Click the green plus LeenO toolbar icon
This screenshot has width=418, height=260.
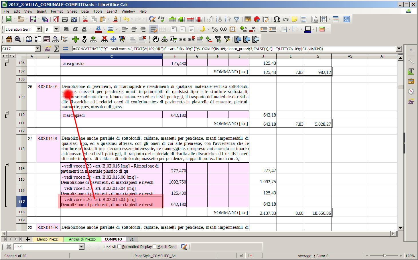point(76,39)
